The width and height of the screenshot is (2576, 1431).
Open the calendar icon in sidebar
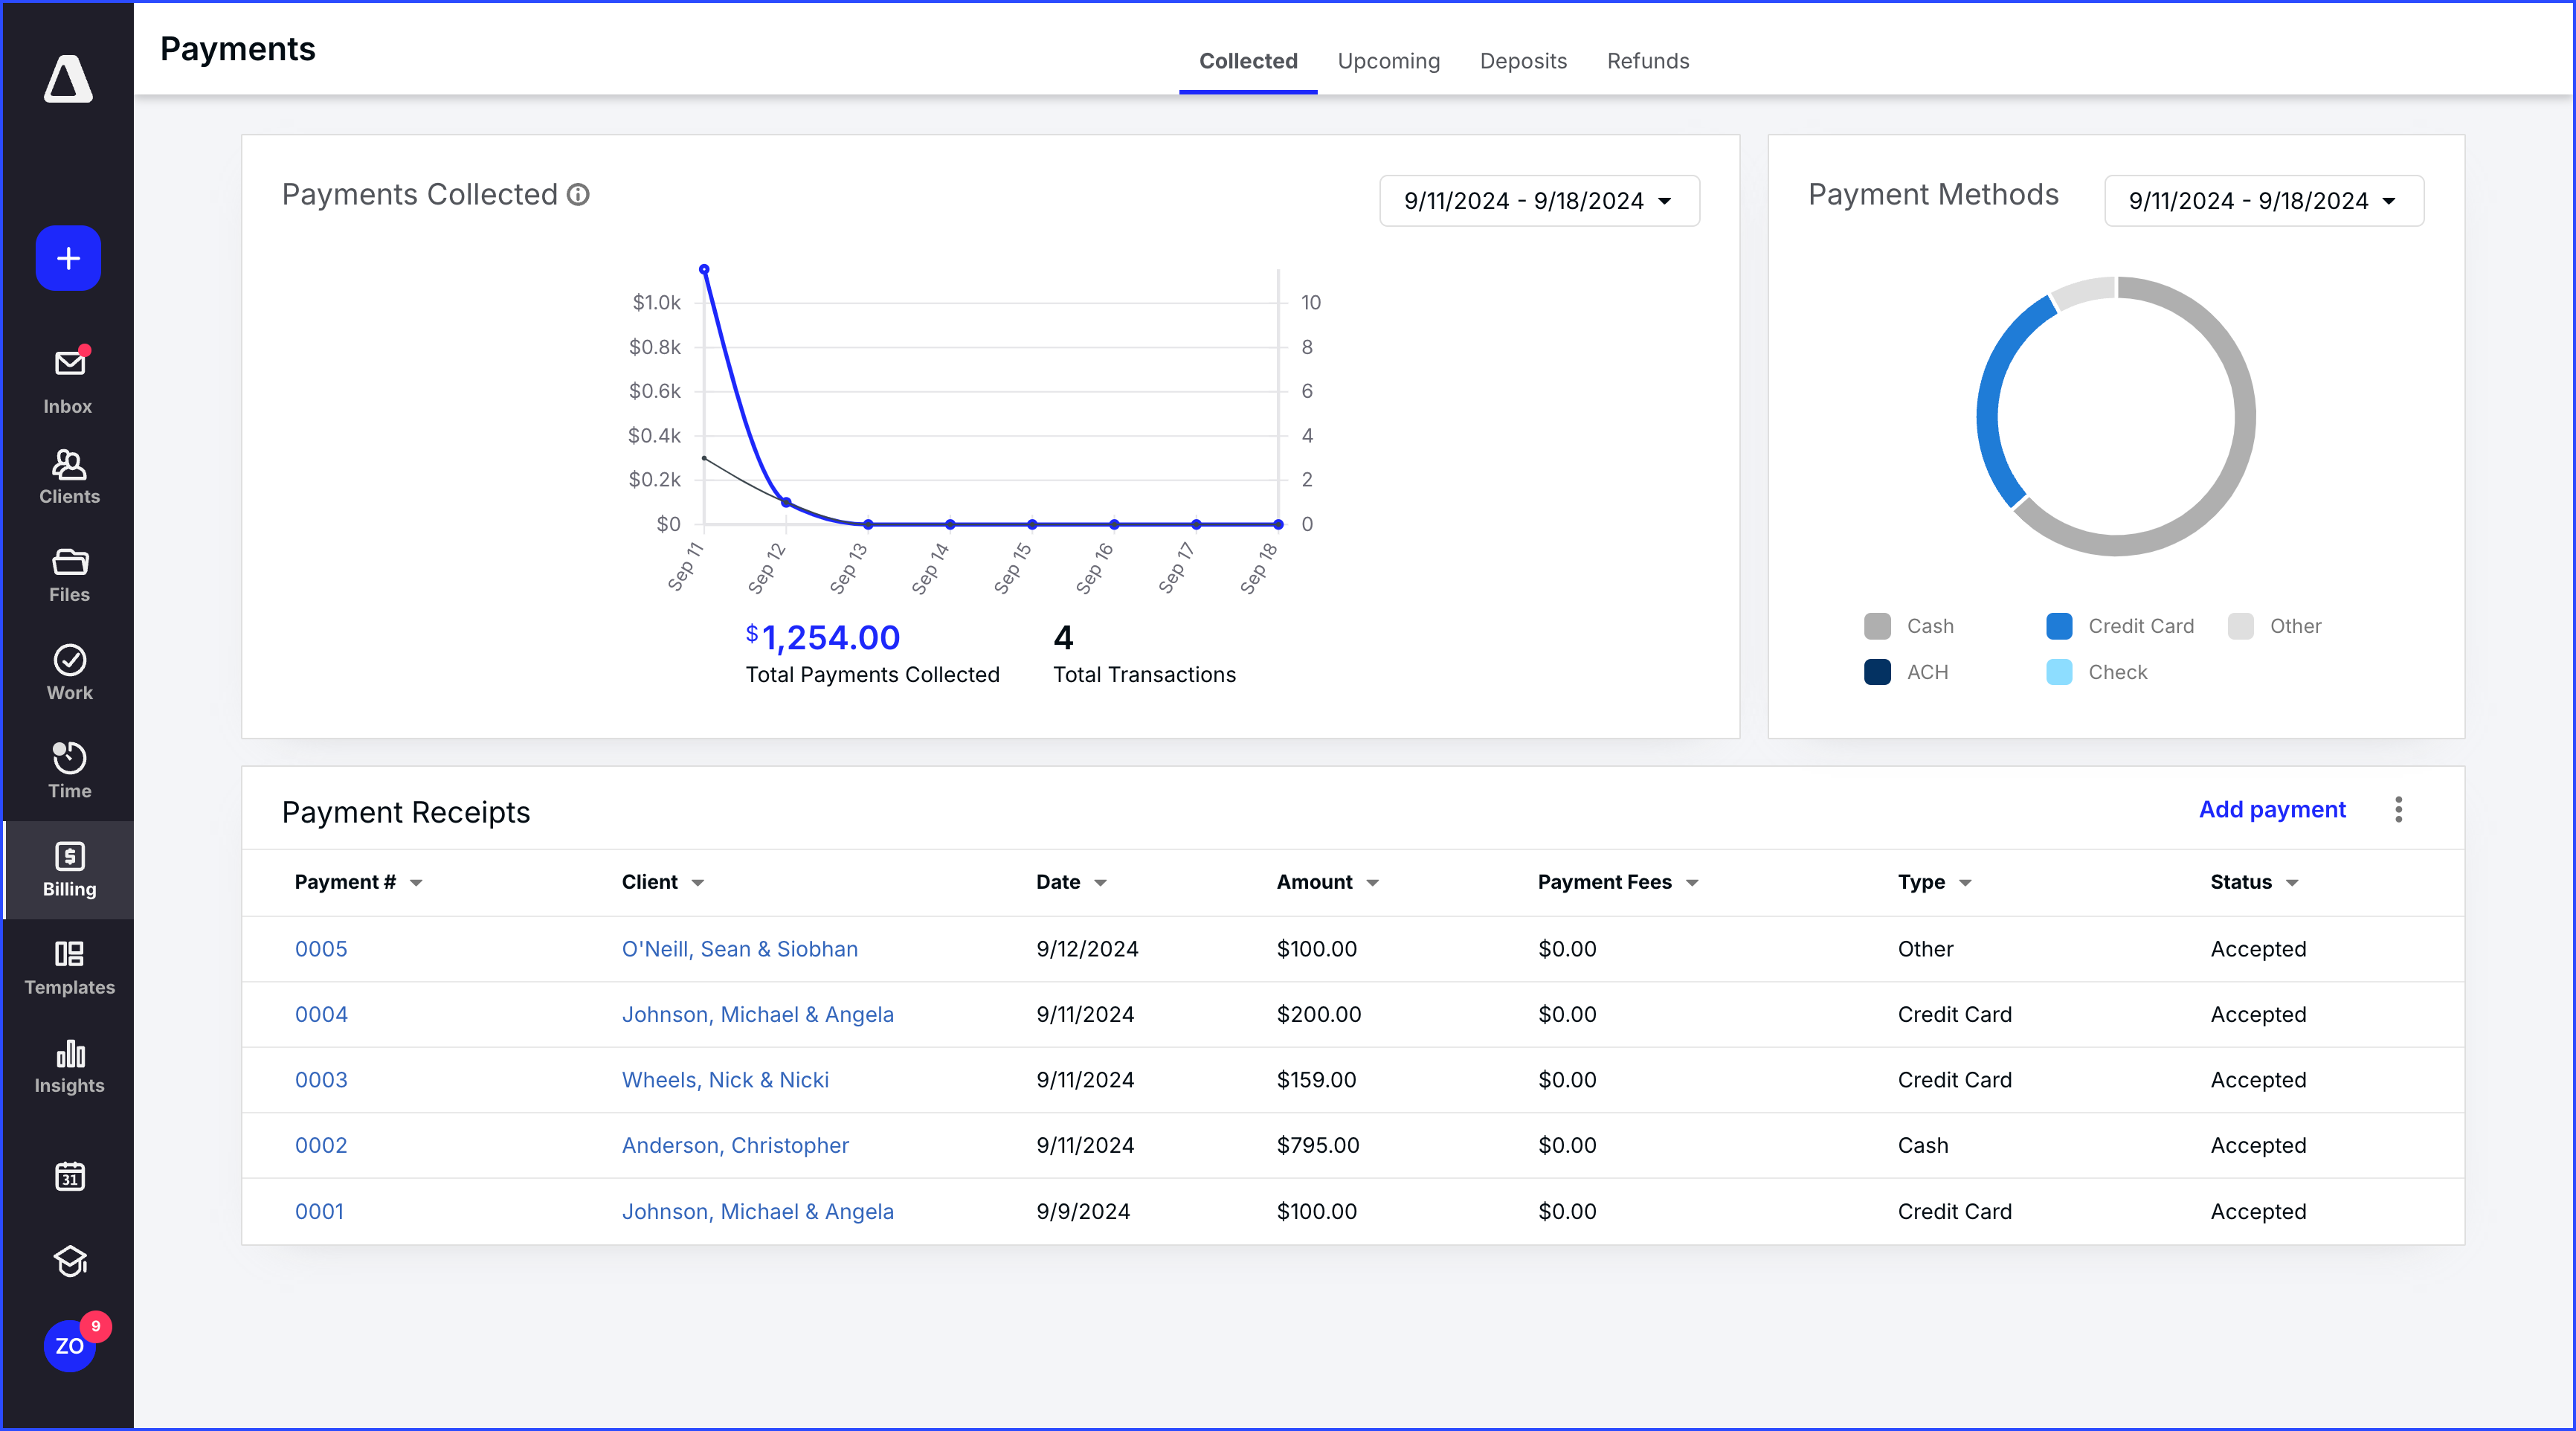click(68, 1177)
